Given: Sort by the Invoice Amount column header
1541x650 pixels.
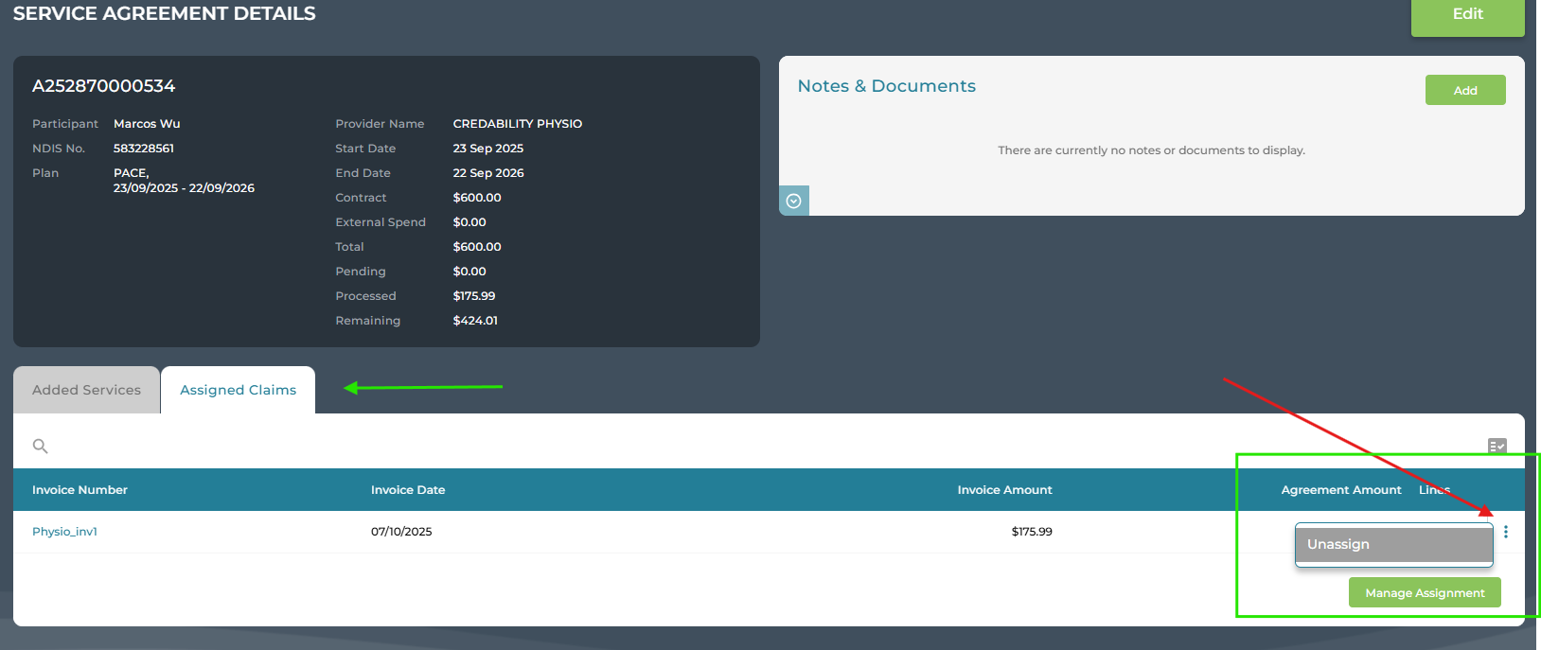Looking at the screenshot, I should coord(1004,490).
